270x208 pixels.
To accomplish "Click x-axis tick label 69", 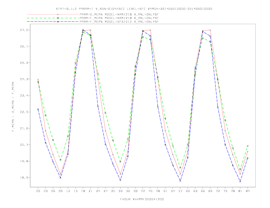I will coord(210,191).
